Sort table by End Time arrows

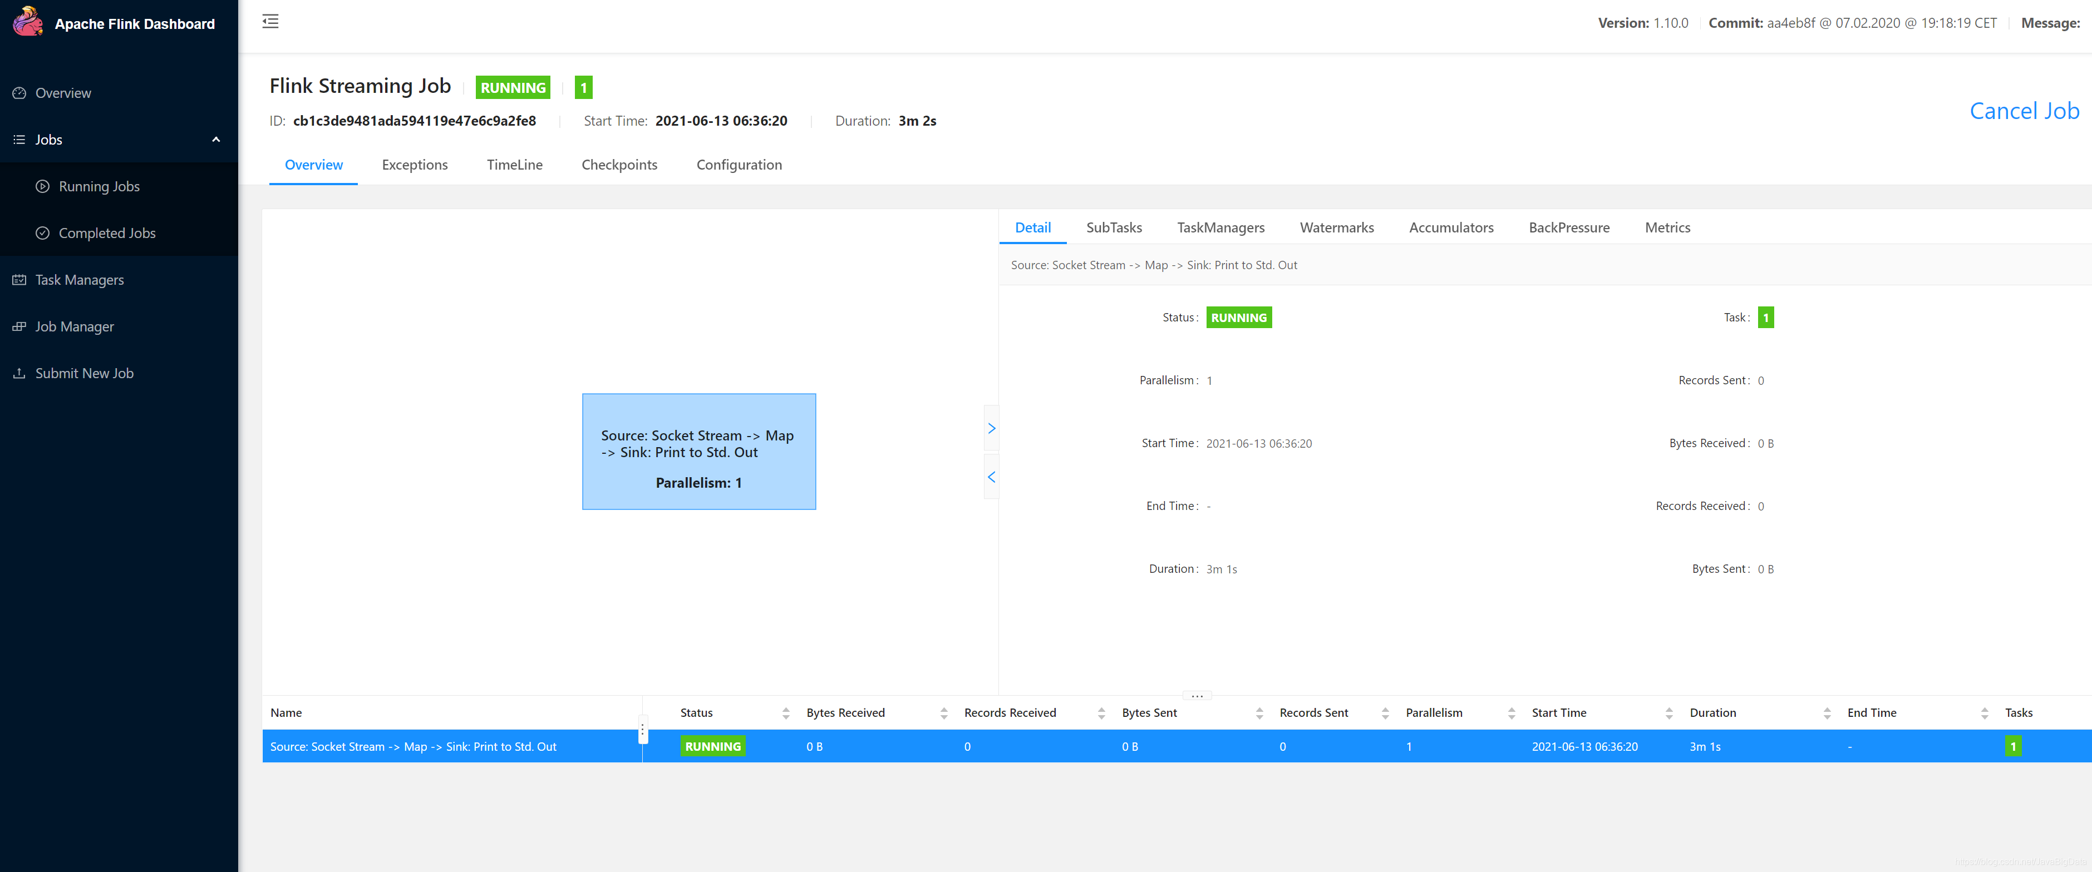coord(1984,713)
